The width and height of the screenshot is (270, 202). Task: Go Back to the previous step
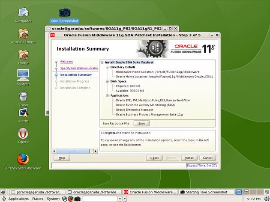click(x=154, y=158)
